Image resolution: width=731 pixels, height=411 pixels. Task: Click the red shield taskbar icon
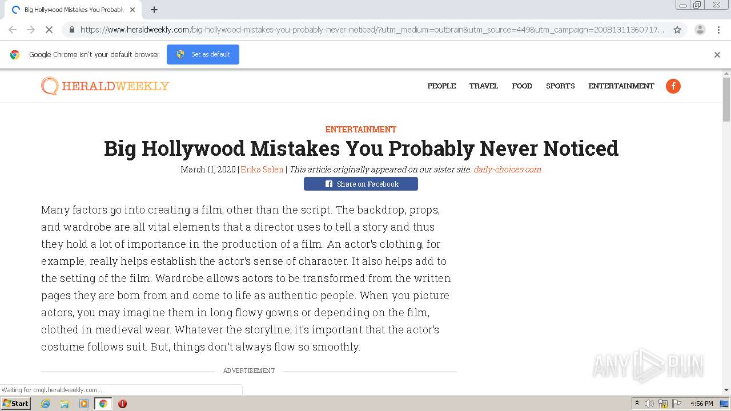click(x=122, y=404)
